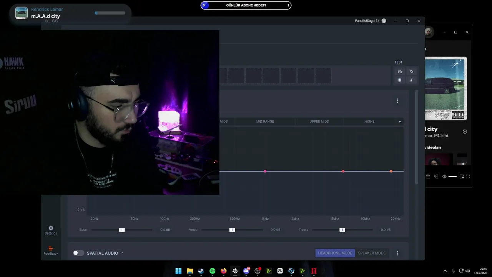The height and width of the screenshot is (277, 492).
Task: Click the 500Hz frequency axis label
Action: (x=235, y=219)
